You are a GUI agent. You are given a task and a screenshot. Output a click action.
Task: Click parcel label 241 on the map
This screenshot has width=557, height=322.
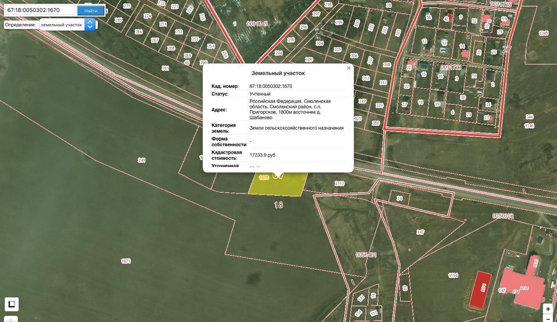141,160
